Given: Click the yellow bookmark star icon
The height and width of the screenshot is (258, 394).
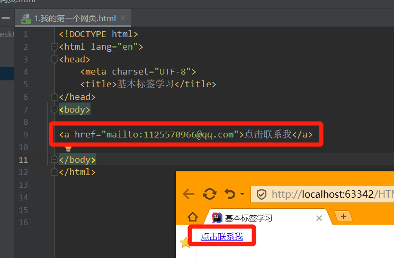Looking at the screenshot, I should click(x=185, y=243).
